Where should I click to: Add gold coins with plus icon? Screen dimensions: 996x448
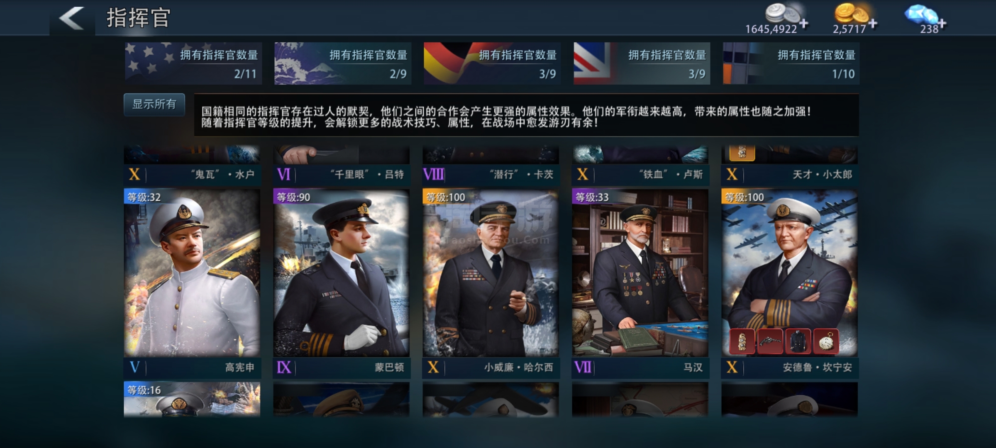[x=873, y=24]
